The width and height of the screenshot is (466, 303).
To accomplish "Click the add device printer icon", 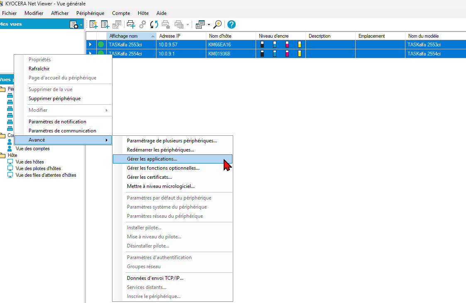I will (131, 24).
